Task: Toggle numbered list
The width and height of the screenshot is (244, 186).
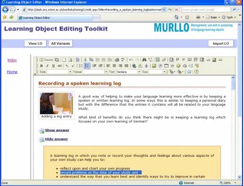Action: pos(81,66)
